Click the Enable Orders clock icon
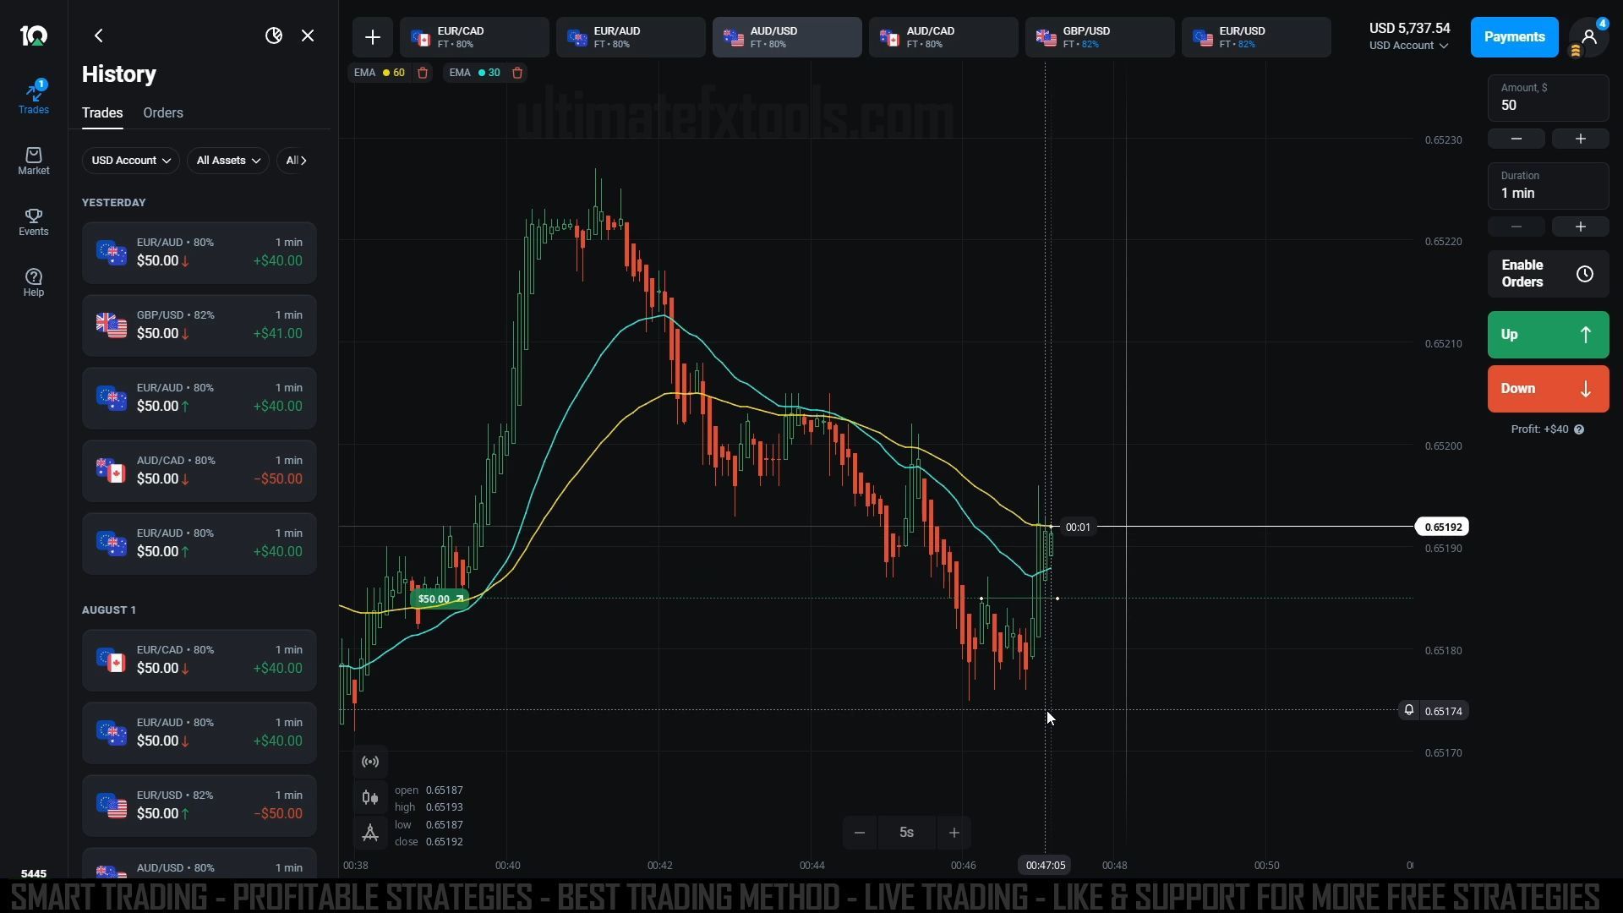1623x913 pixels. 1585,274
